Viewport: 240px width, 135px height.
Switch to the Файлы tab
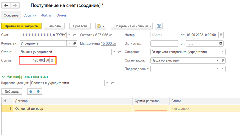46,15
